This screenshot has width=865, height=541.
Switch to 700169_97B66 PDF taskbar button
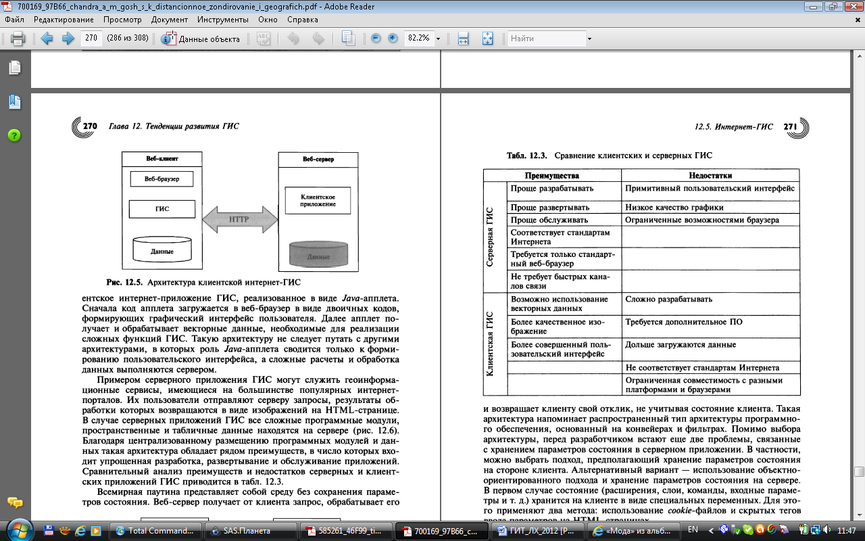coord(441,531)
